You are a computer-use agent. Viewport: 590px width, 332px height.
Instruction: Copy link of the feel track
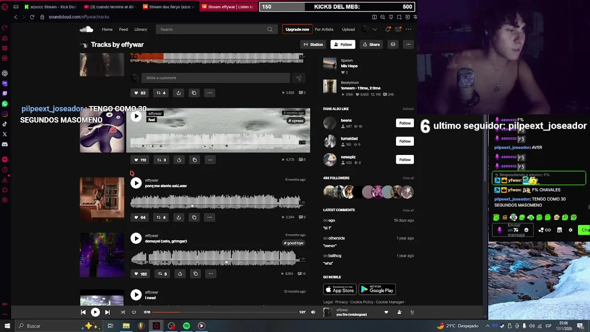click(x=195, y=160)
